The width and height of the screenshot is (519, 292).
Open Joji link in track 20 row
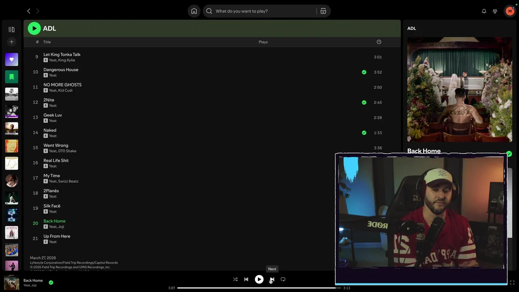coord(61,227)
